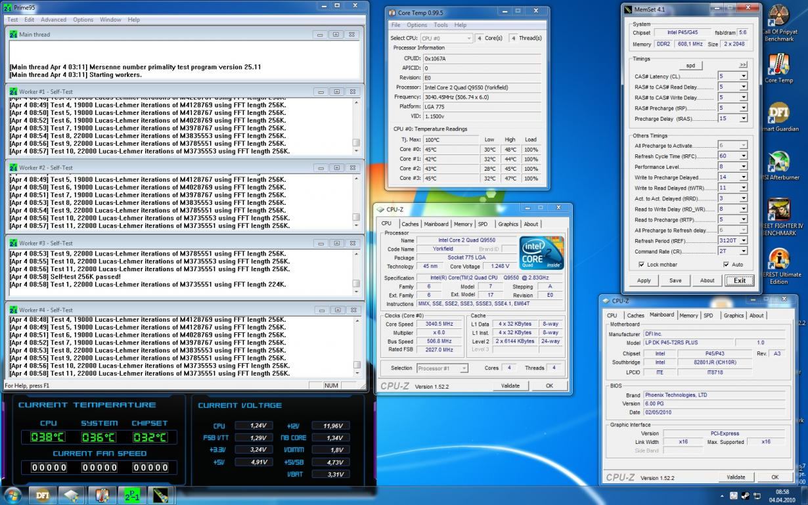
Task: Switch to CPU-Z taskbar button
Action: pyautogui.click(x=72, y=494)
